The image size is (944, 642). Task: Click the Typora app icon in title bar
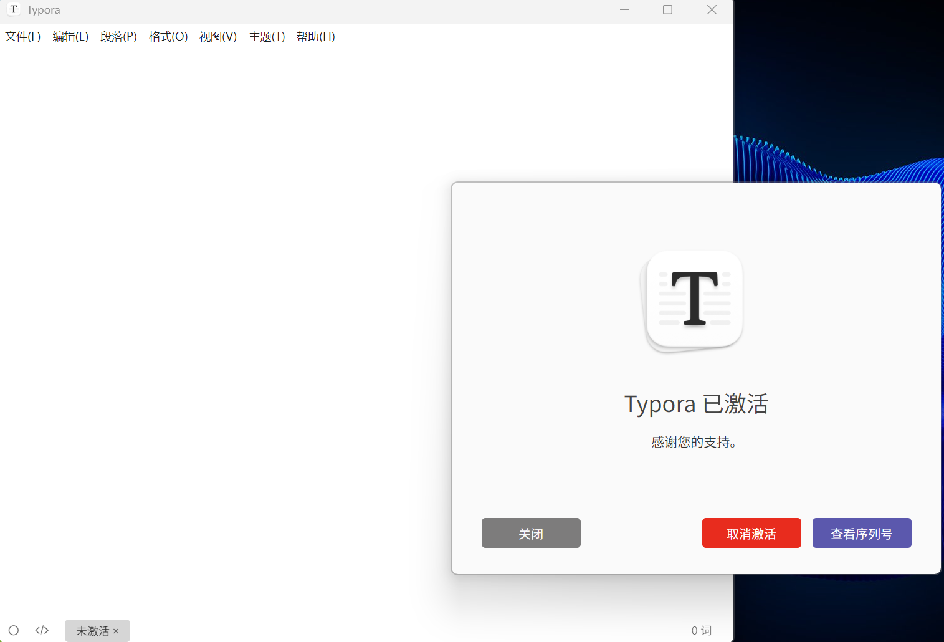point(14,9)
